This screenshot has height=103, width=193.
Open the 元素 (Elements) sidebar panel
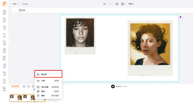(x=4, y=73)
